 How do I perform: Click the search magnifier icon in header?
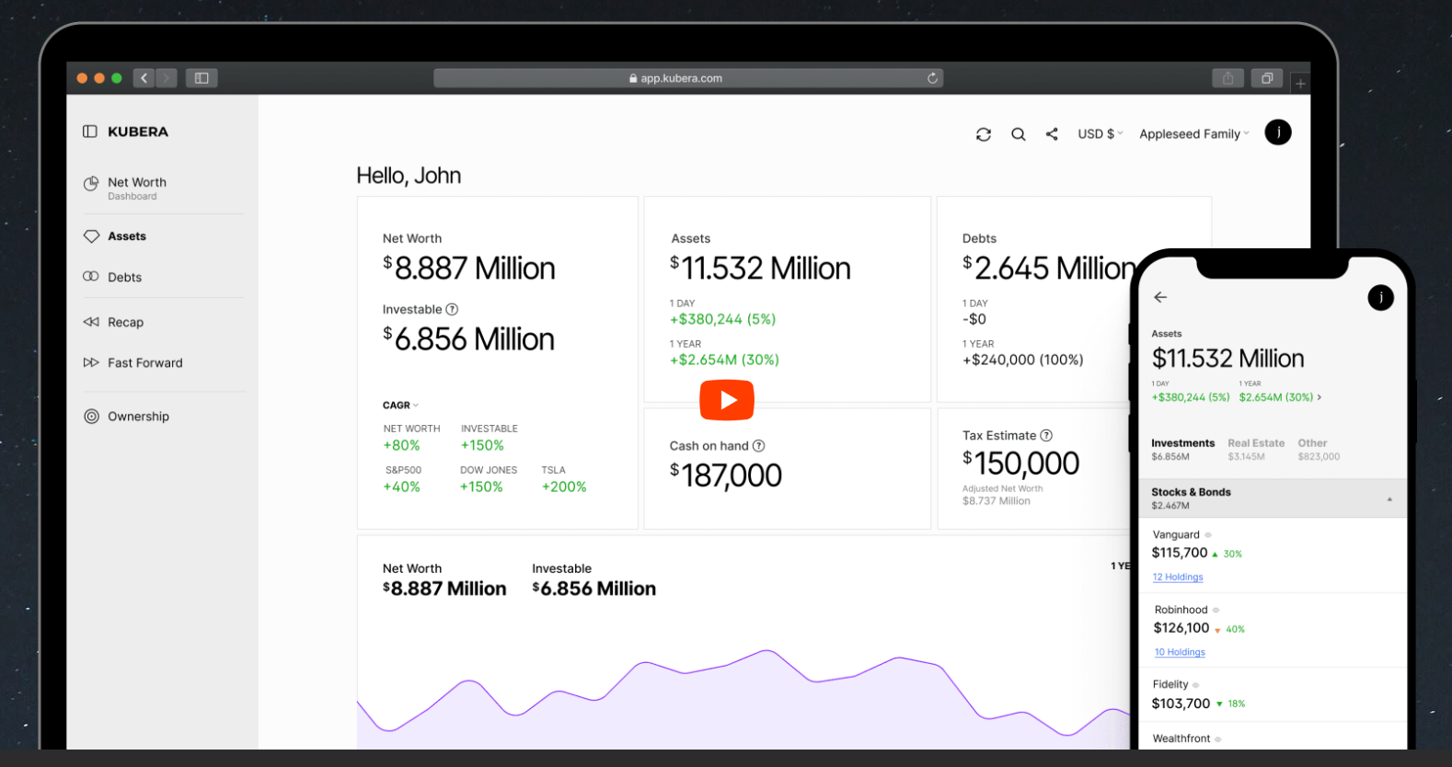[x=1019, y=134]
